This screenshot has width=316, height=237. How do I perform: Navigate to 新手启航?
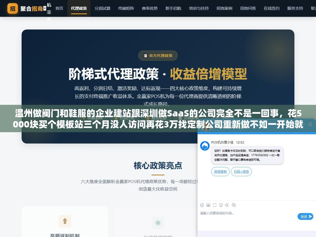[x=173, y=8]
